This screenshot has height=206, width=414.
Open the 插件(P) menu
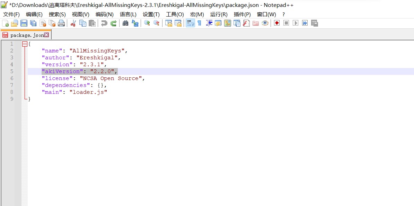click(242, 14)
